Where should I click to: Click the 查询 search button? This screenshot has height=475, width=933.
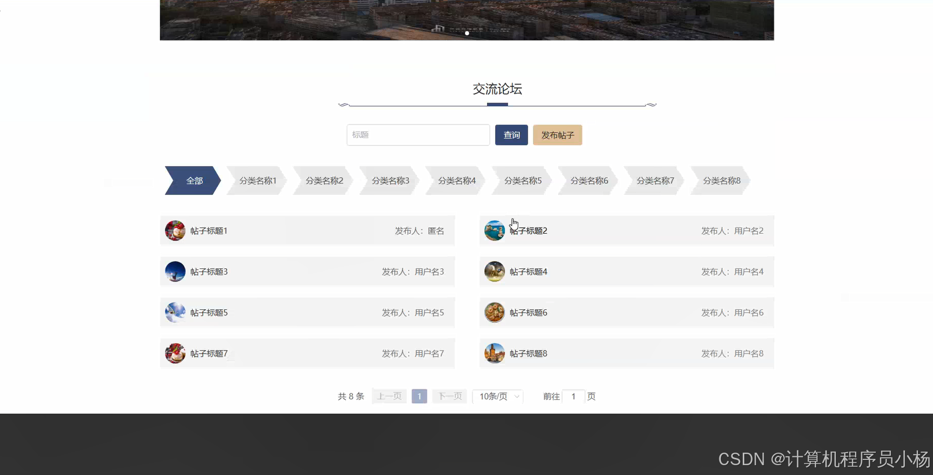(x=511, y=135)
